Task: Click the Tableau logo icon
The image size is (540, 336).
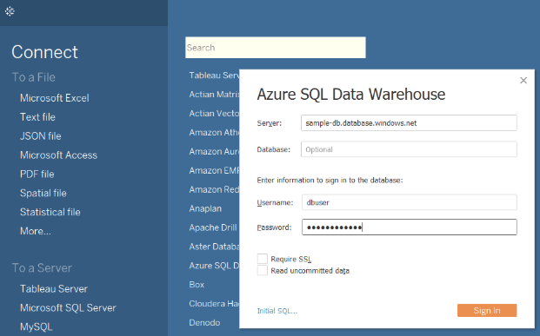Action: coord(10,11)
